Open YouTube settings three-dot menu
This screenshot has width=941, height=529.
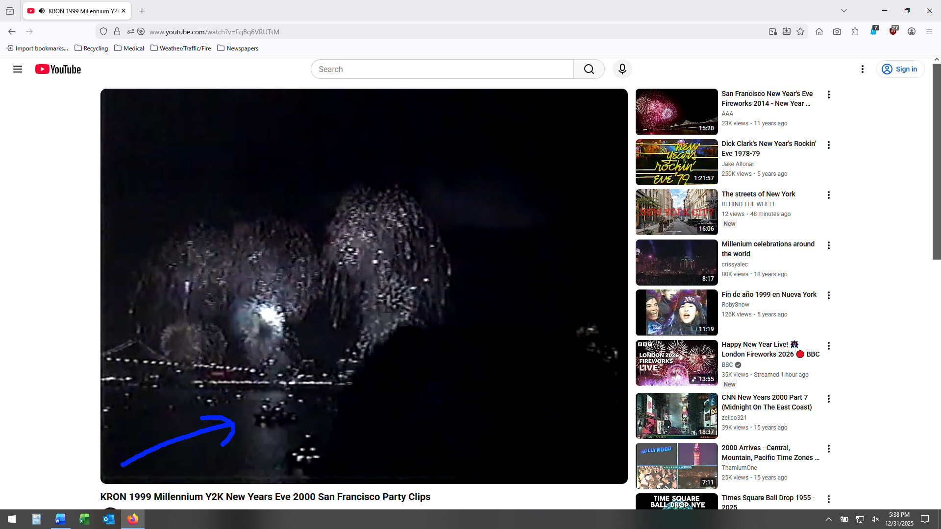(x=862, y=69)
